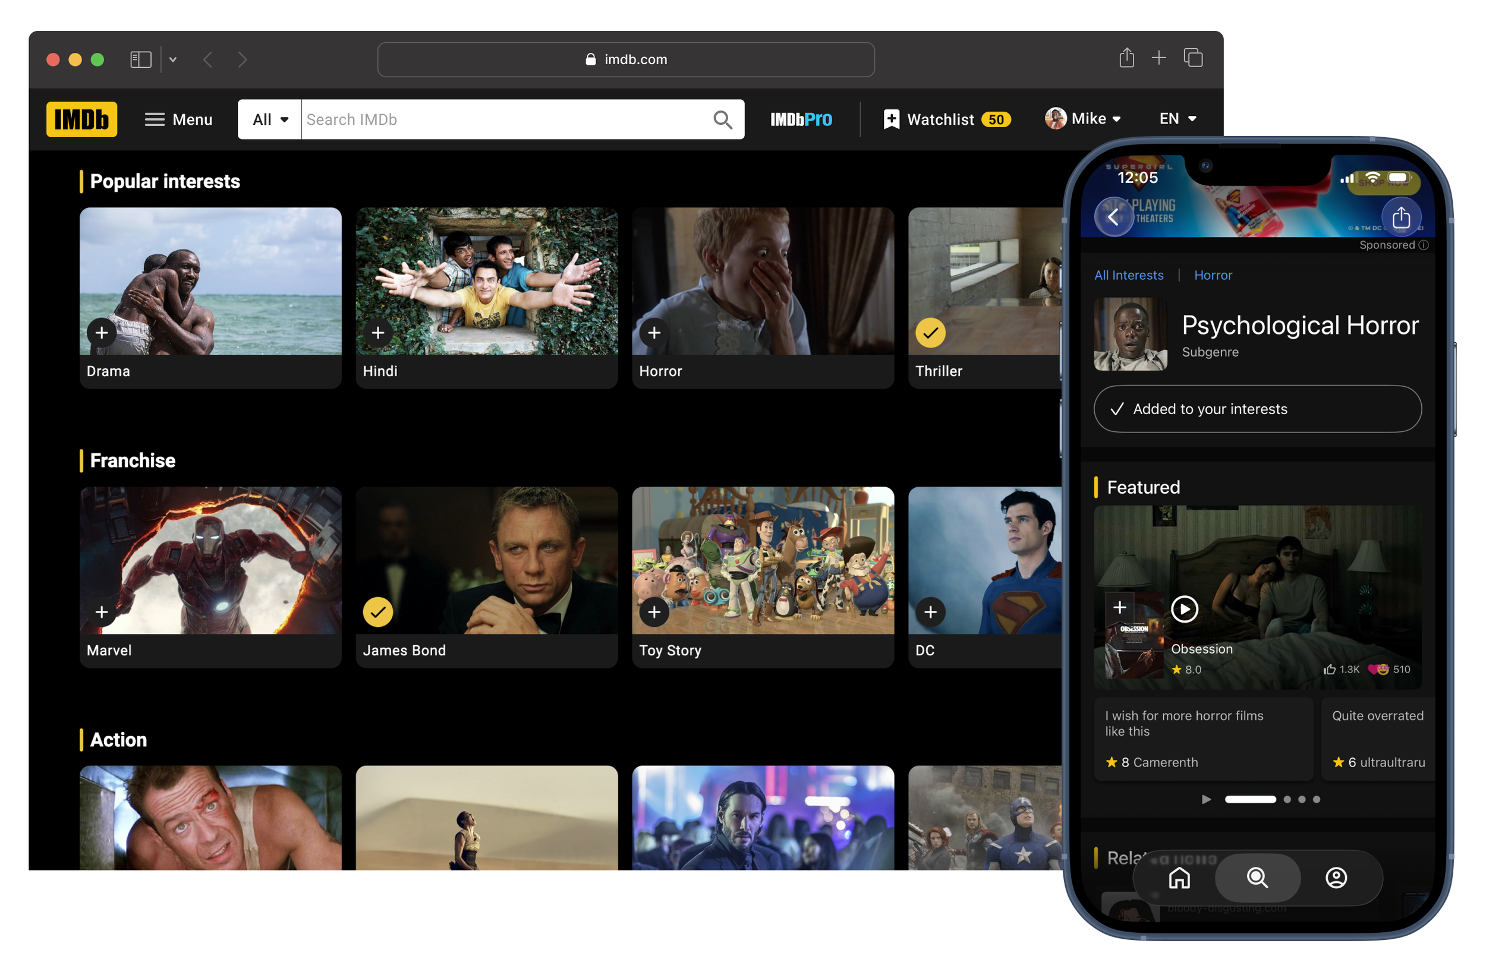Tap Horror breadcrumb on phone

[1213, 274]
